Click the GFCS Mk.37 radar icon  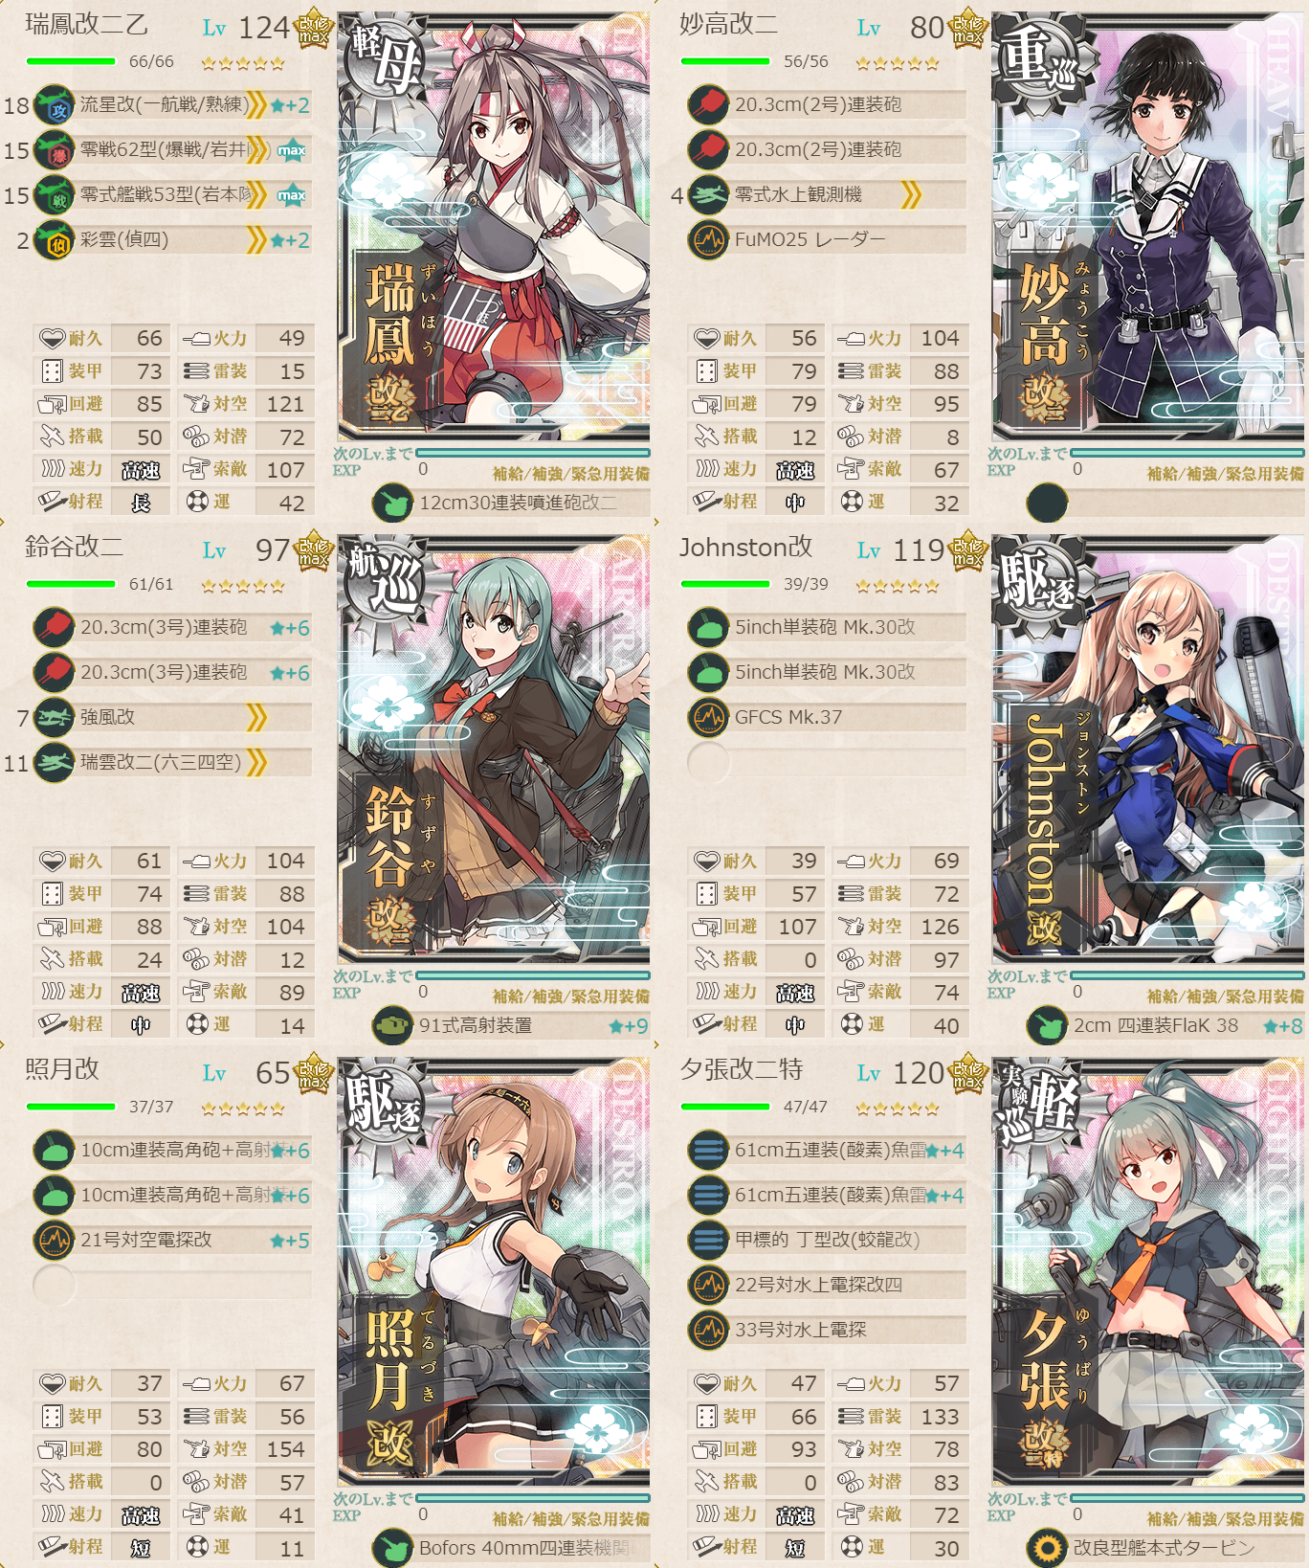pos(709,717)
